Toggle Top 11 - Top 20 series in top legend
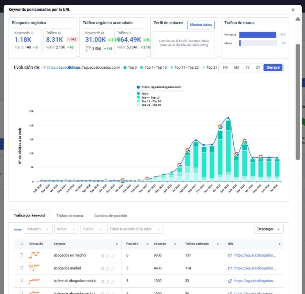 184,68
